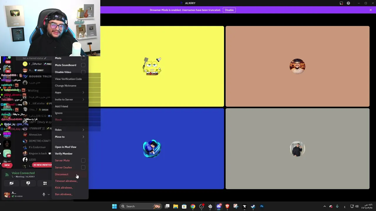Open Photoshop from taskbar
Screen dimensions: 376x211
pyautogui.click(x=262, y=206)
